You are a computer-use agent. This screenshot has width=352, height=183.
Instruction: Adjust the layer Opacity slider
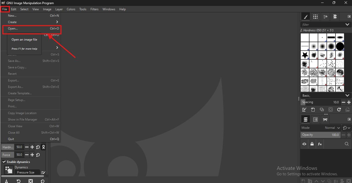coord(320,135)
